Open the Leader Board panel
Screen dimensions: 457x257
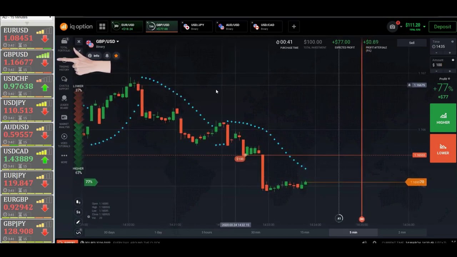pyautogui.click(x=64, y=102)
